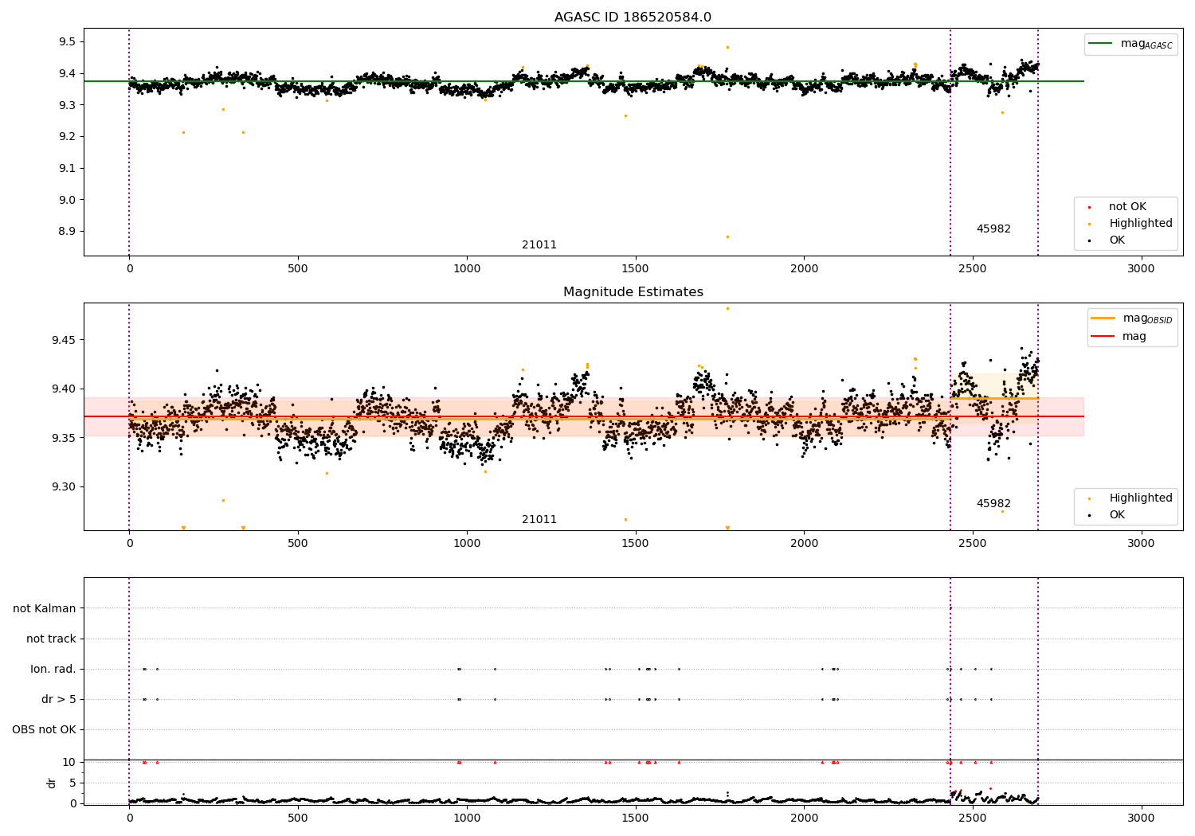The image size is (1195, 836).
Task: Click the red line sample beside "mag" legend entry
Action: (1103, 337)
